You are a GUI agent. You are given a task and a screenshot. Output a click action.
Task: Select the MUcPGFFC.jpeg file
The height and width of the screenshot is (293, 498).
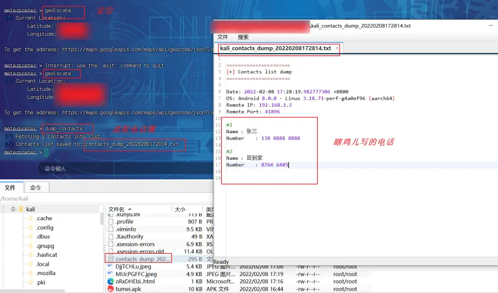pos(136,274)
